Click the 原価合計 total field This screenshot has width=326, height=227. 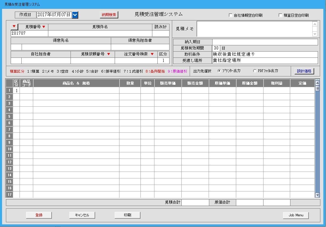pos(250,202)
